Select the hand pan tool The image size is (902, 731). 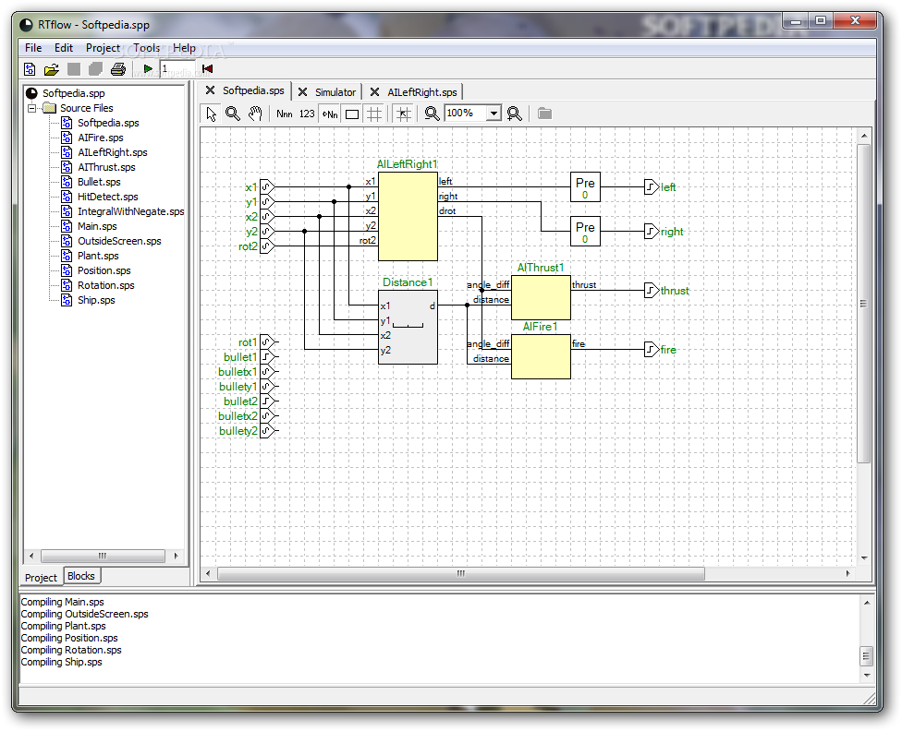tap(255, 114)
